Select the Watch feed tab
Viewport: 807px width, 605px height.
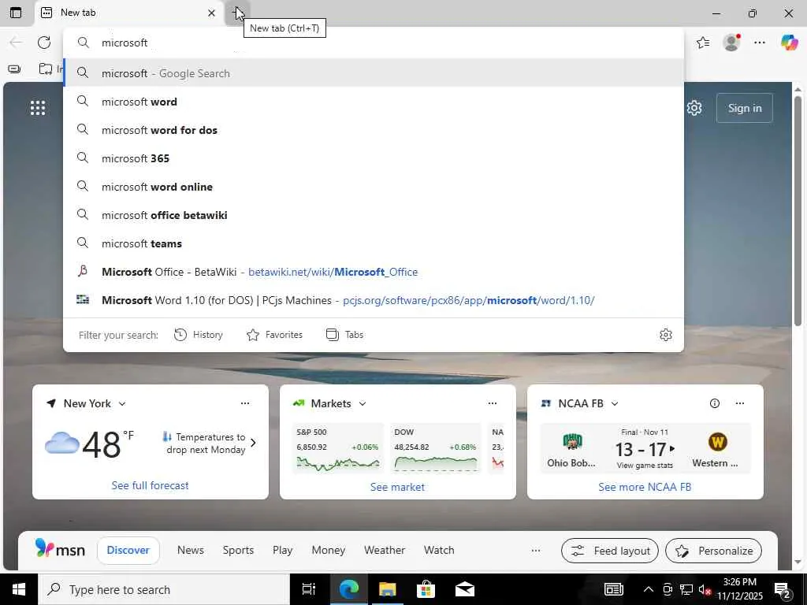pos(439,551)
